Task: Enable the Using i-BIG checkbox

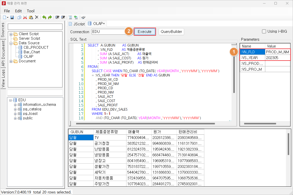Action: click(x=264, y=31)
